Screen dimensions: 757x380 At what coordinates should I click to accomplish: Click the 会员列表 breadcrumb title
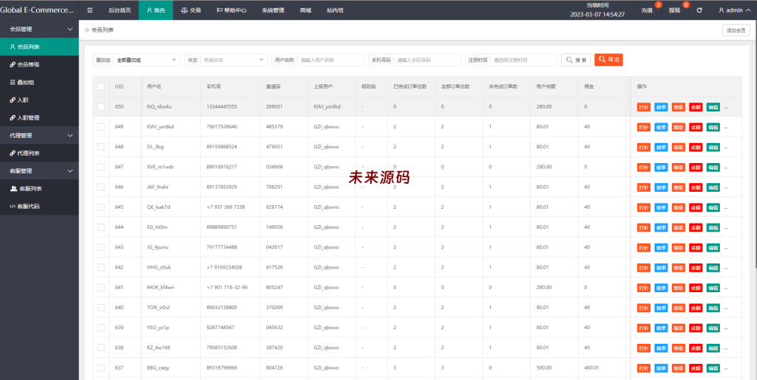pos(102,30)
